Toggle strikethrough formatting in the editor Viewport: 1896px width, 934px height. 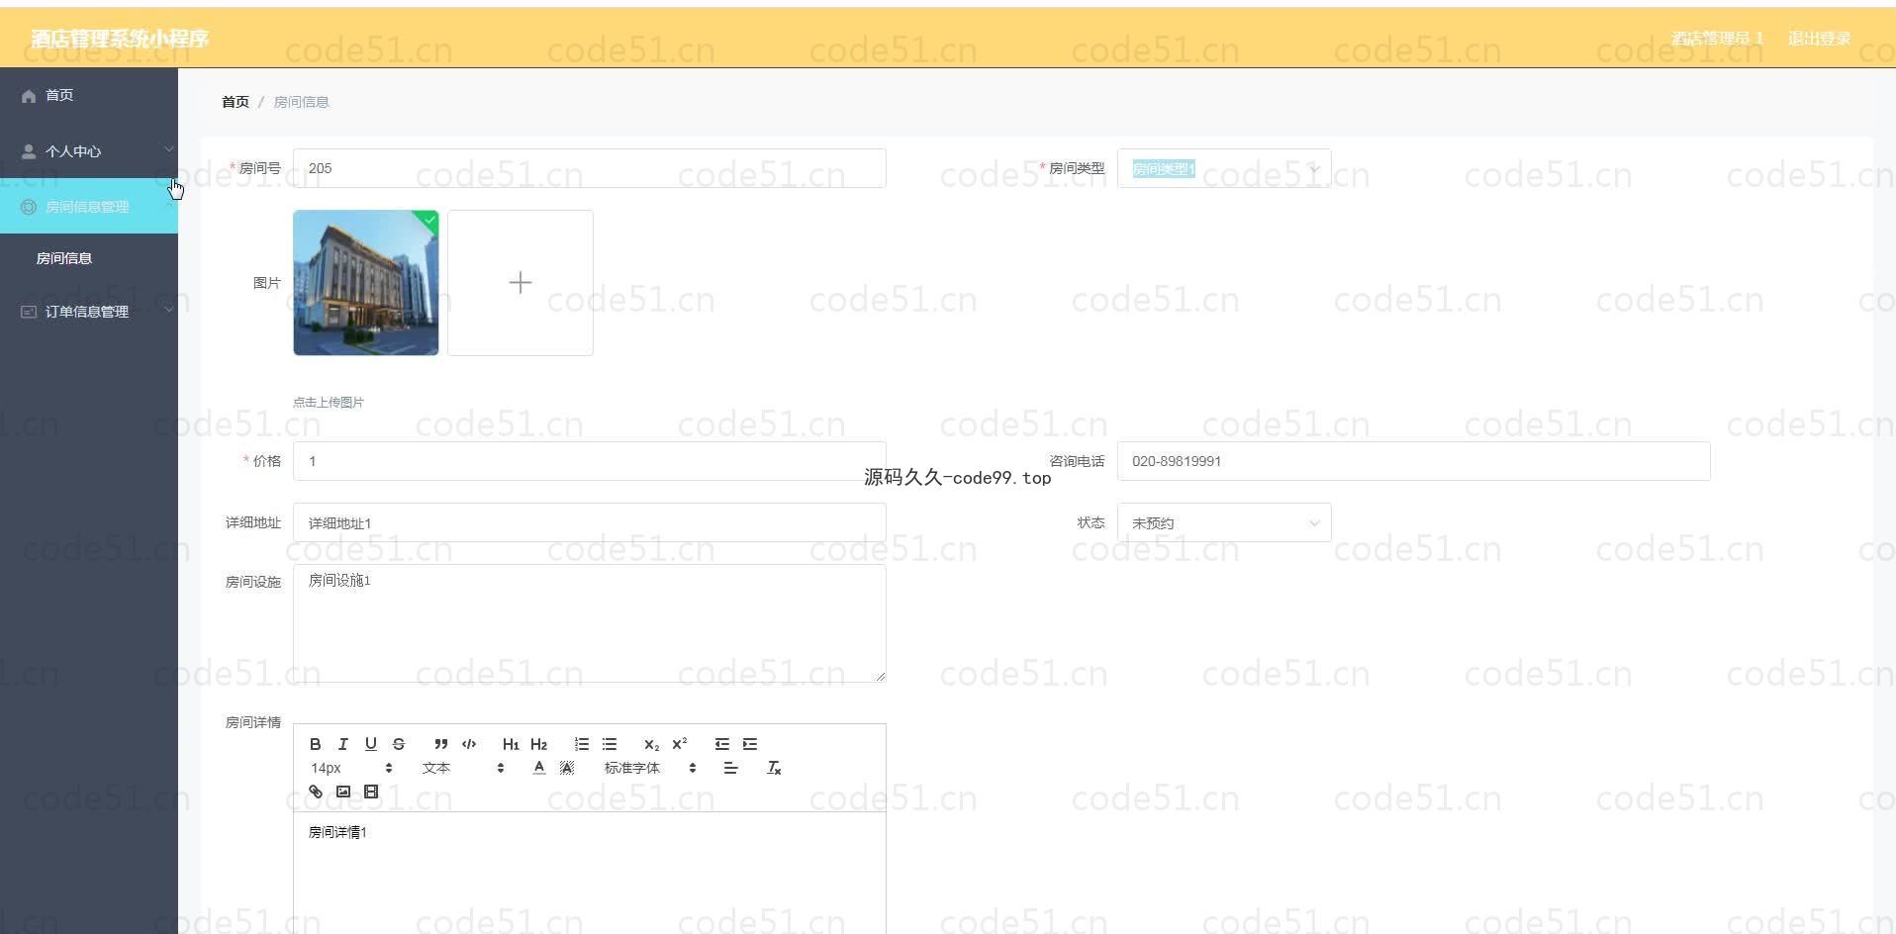point(398,744)
